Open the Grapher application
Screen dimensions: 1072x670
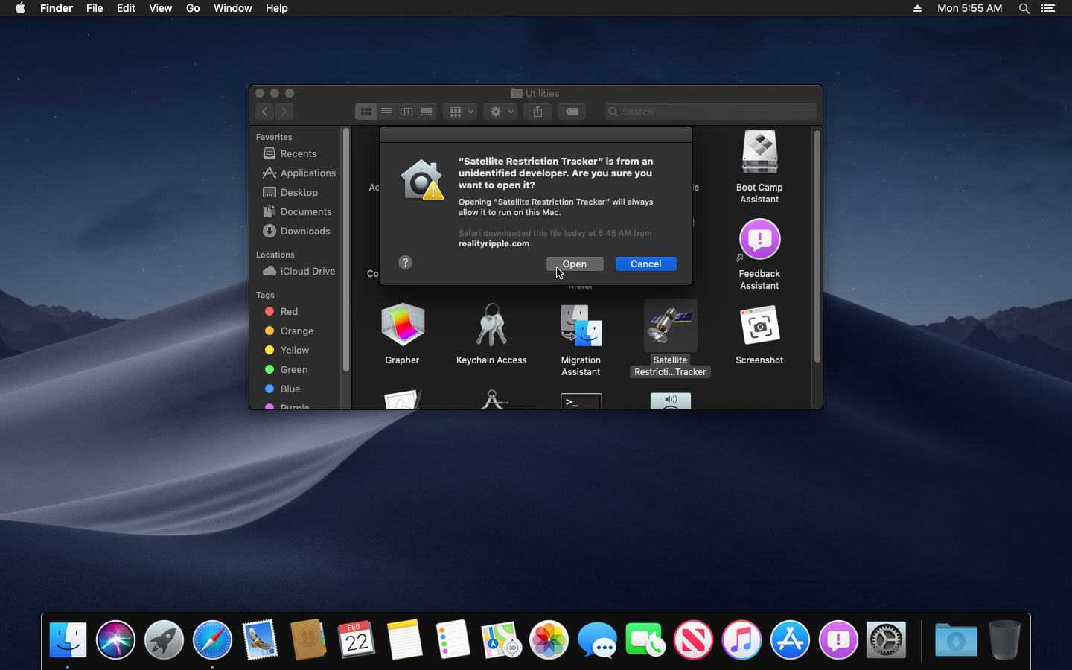coord(402,325)
